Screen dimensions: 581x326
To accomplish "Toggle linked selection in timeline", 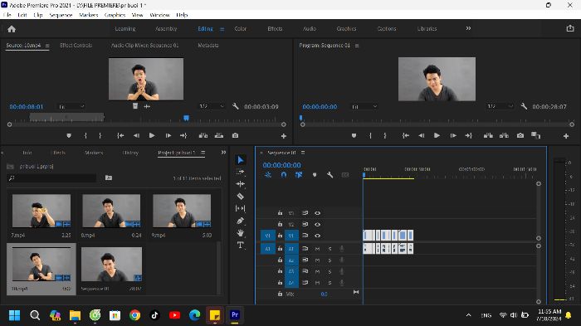I will (299, 175).
